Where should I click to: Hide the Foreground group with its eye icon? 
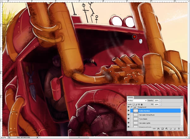(x=129, y=107)
